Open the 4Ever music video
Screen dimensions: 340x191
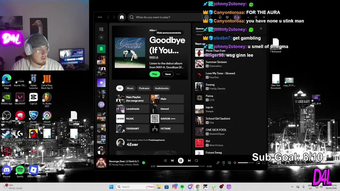(132, 145)
